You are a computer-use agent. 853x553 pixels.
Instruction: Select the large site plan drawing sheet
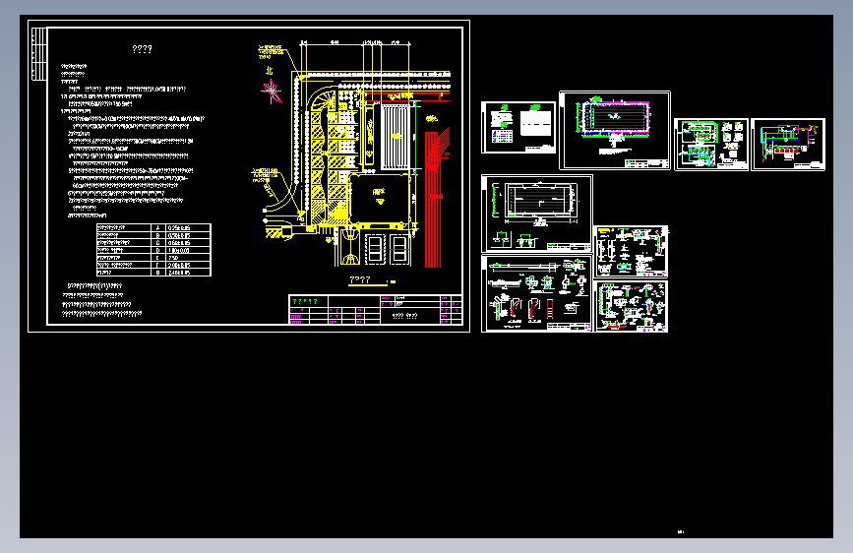249,176
